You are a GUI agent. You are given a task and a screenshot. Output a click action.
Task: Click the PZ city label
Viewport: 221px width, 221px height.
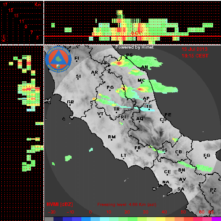click(x=213, y=190)
